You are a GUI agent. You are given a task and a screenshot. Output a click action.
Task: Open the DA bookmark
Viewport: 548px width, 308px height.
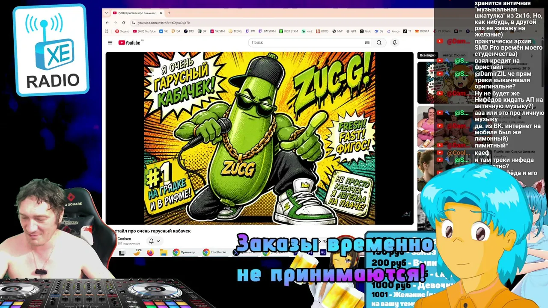point(176,31)
